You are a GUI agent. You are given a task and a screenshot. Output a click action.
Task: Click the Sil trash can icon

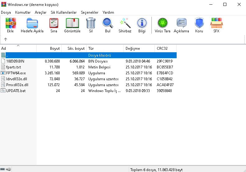point(91,23)
